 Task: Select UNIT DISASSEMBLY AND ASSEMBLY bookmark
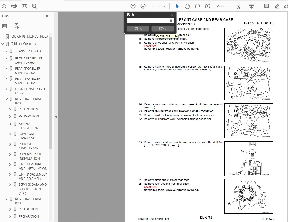pyautogui.click(x=32, y=176)
